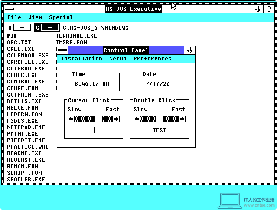Click the C:MS-DOS_6 \WINDOWS path label
This screenshot has height=210, width=277.
96,28
